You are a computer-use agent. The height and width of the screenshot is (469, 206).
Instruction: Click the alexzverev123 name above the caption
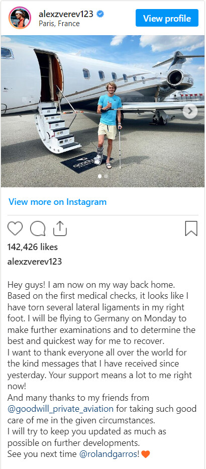point(35,262)
